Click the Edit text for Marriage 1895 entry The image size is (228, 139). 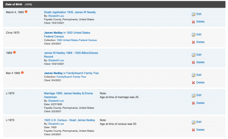click(x=199, y=95)
